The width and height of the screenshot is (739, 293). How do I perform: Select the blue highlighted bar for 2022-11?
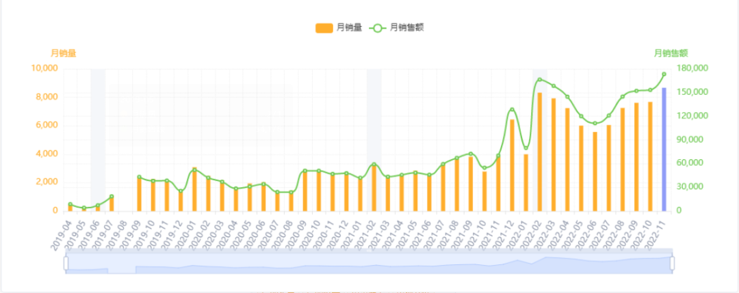(664, 149)
